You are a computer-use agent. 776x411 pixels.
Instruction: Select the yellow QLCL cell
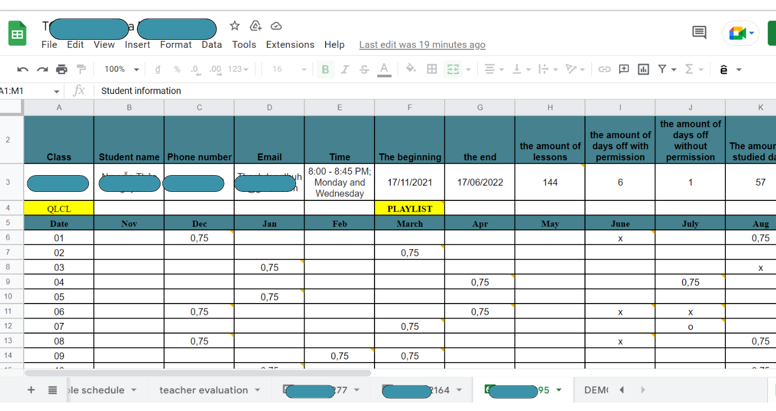(x=59, y=209)
